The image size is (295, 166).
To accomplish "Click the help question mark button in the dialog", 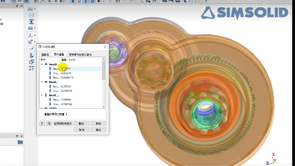I will [42, 124].
